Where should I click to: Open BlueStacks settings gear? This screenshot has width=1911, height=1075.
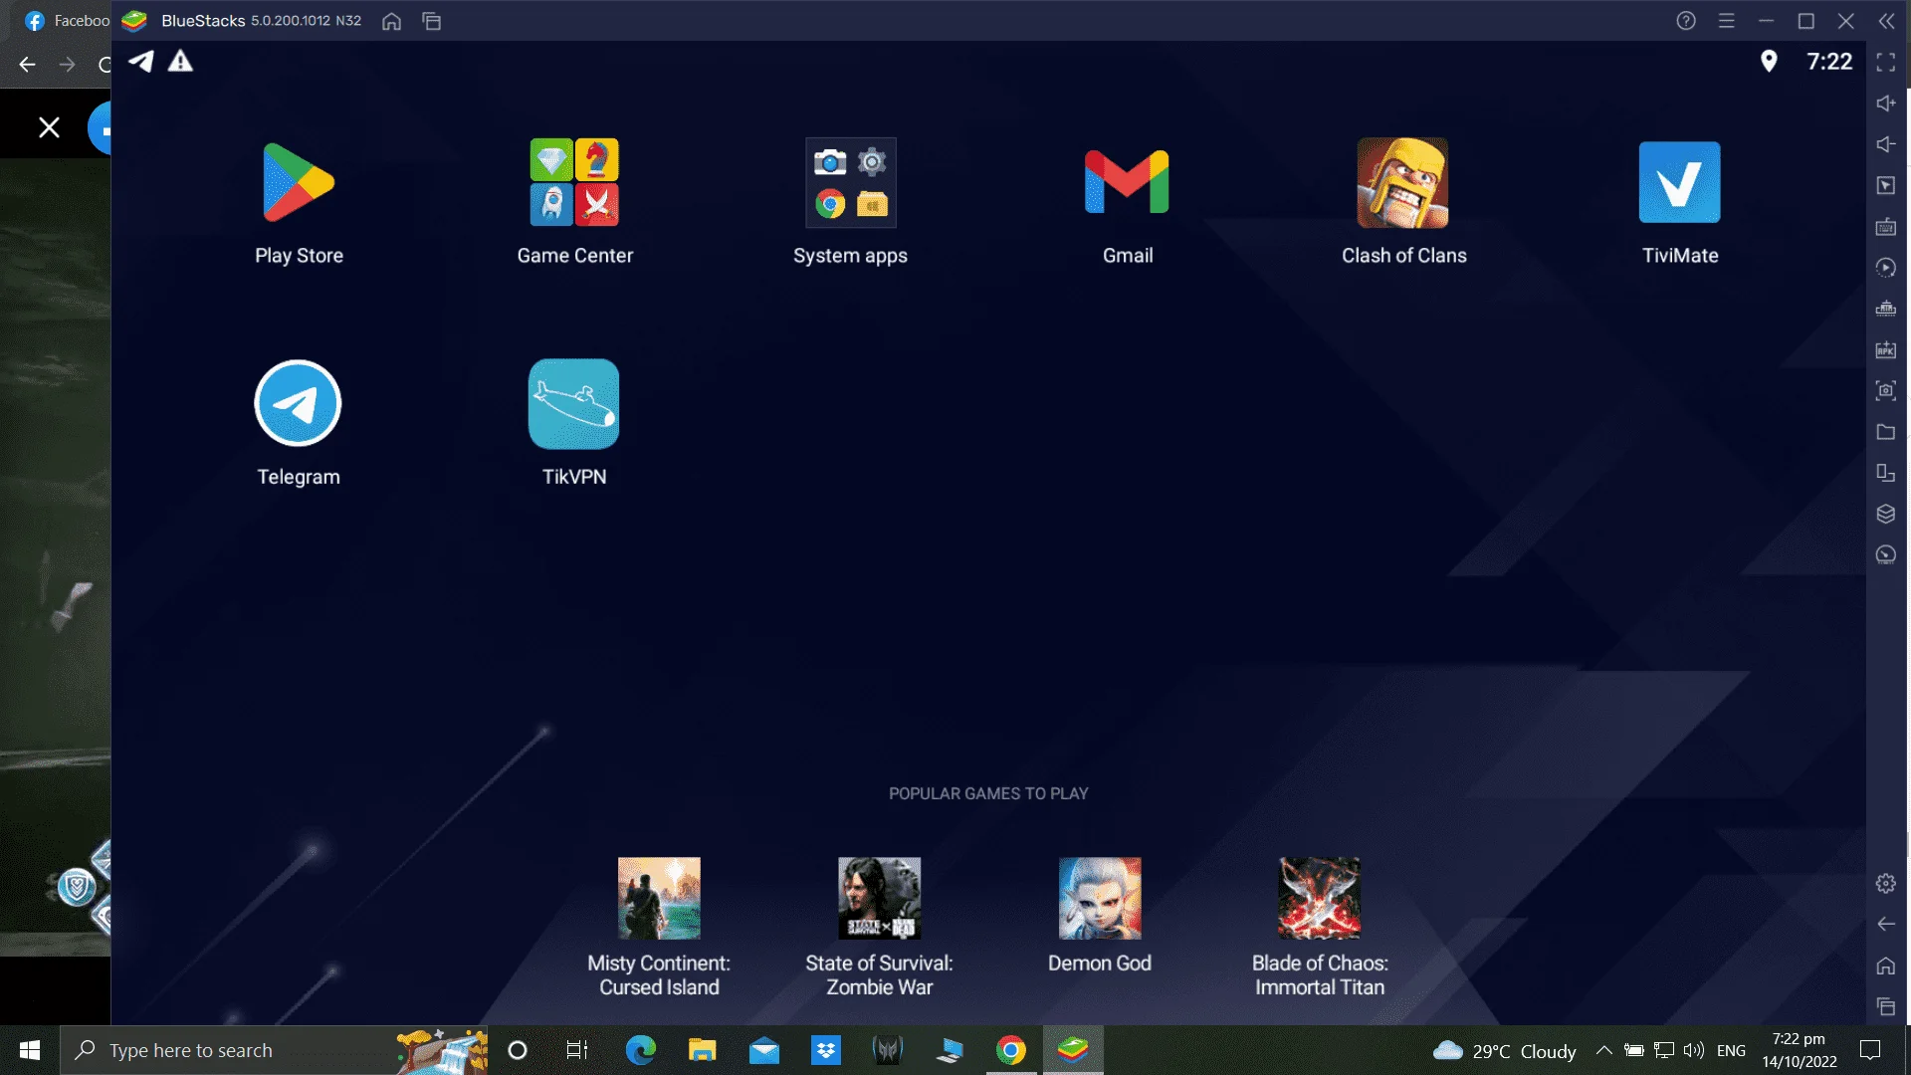pos(1886,883)
